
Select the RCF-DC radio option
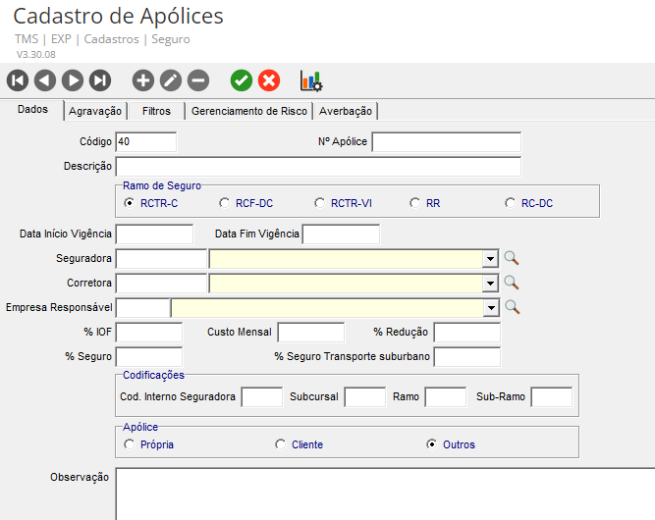225,203
